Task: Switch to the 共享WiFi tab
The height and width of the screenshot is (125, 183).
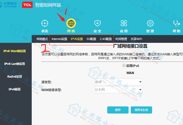Action: click(x=136, y=39)
